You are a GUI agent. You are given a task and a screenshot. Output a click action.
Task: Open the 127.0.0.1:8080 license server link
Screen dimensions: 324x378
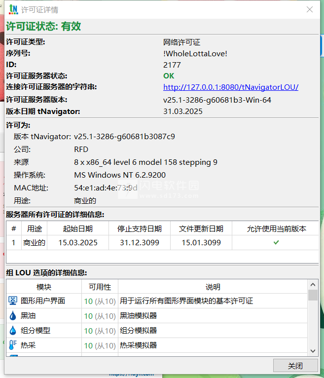231,87
